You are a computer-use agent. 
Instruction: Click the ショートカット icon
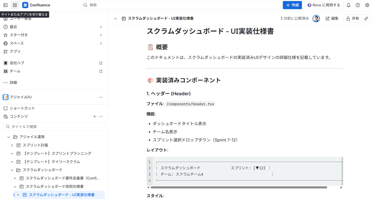6,108
